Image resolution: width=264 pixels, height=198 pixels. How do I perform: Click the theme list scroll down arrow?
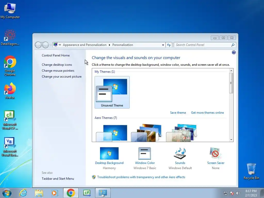point(231,139)
